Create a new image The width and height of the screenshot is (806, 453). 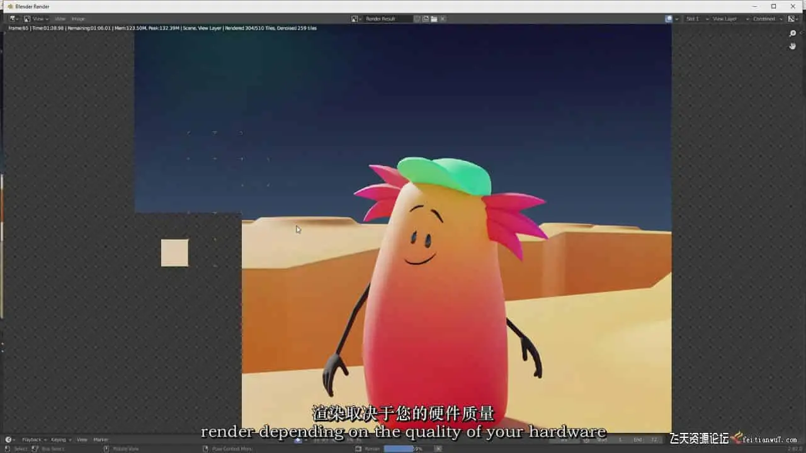click(426, 19)
